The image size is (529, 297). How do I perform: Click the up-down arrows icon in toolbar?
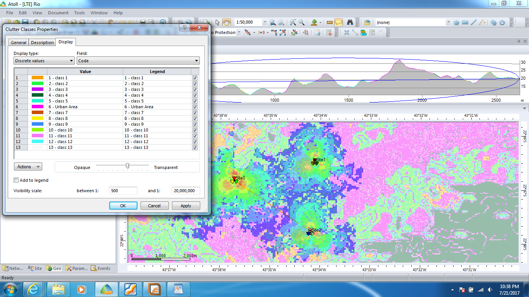click(x=306, y=33)
